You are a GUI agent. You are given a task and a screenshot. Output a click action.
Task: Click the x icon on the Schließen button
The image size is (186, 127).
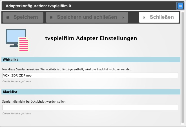coord(144,18)
